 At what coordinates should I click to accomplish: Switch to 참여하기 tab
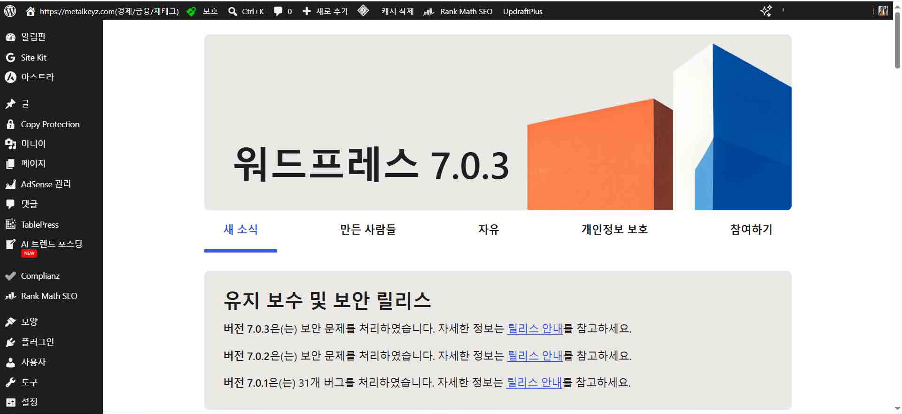click(751, 230)
